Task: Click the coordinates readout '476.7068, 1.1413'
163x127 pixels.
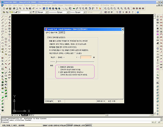Action: [13, 125]
